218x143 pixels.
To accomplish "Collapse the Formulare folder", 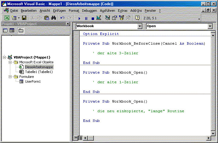I will coord(10,77).
